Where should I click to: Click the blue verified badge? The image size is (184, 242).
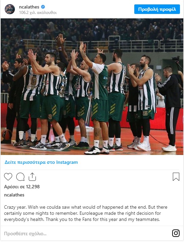tap(43, 7)
